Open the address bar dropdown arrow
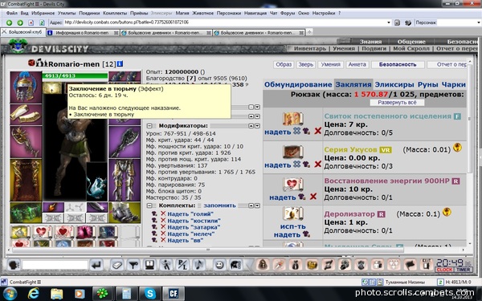 coord(389,22)
